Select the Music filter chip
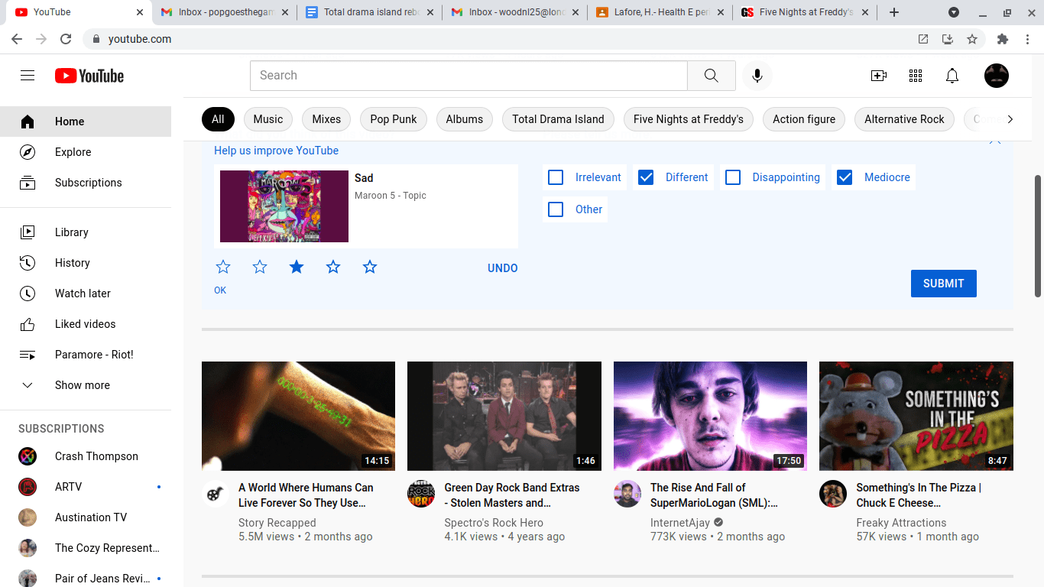 click(268, 119)
